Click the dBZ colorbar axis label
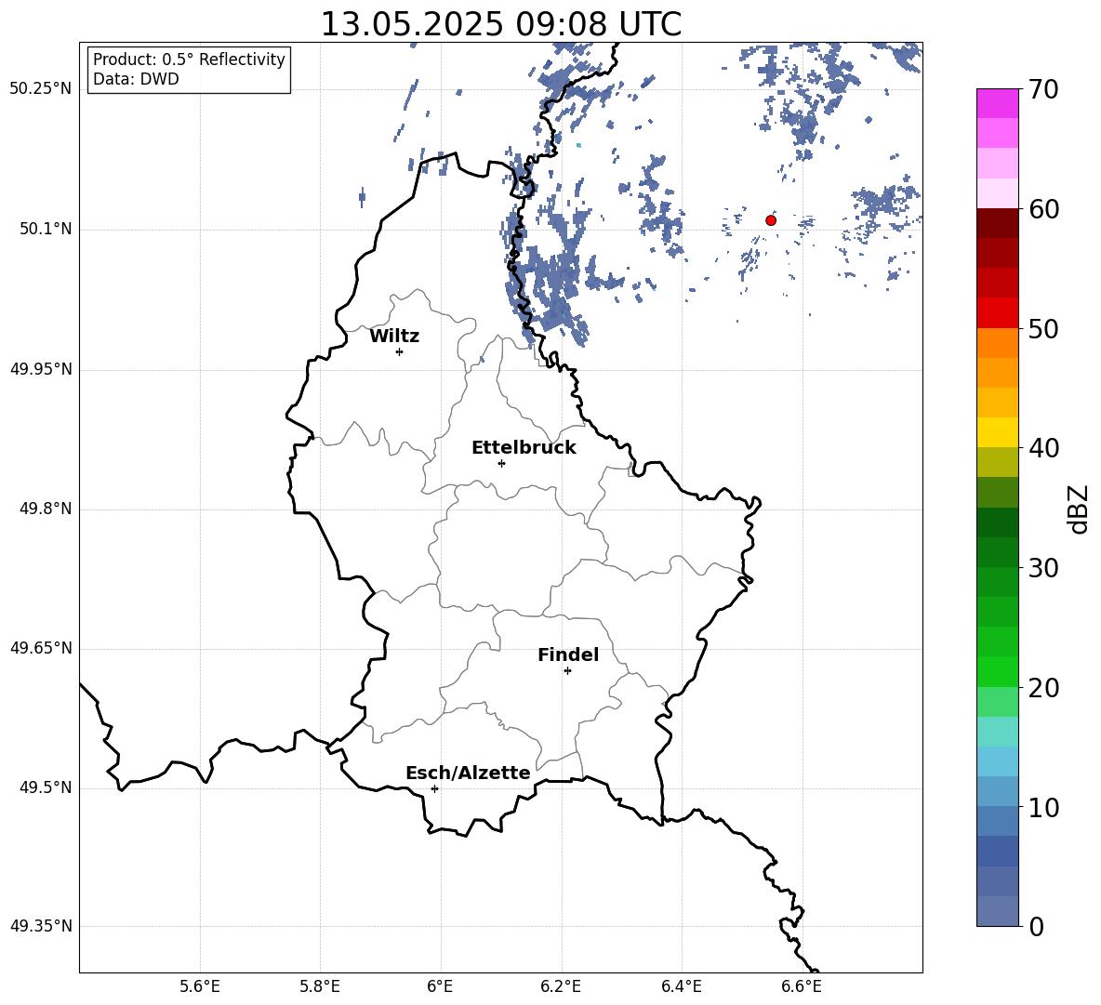The height and width of the screenshot is (1005, 1101). click(1080, 509)
